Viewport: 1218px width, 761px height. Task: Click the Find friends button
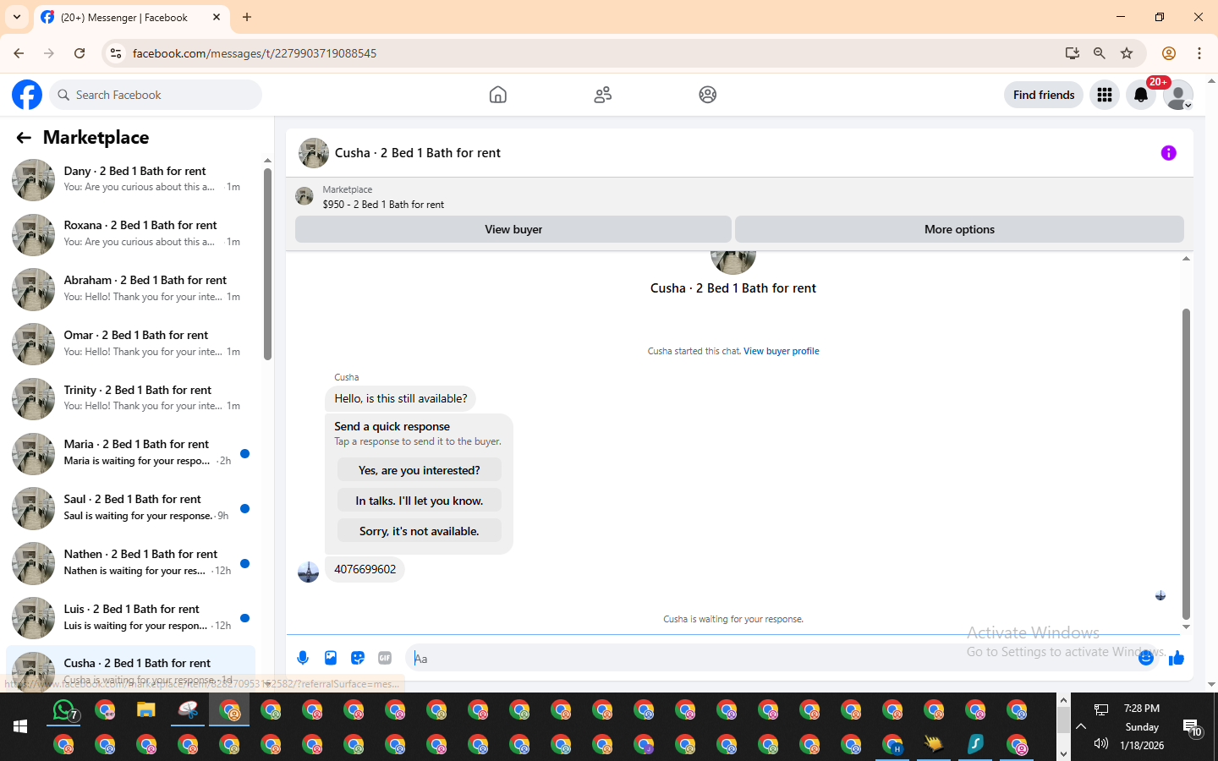[x=1044, y=95]
